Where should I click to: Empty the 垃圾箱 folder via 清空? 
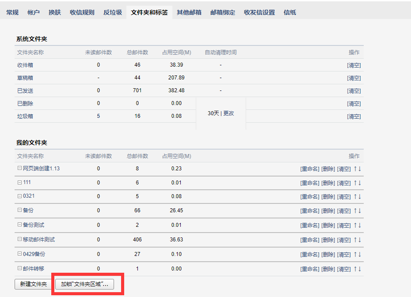click(x=354, y=117)
